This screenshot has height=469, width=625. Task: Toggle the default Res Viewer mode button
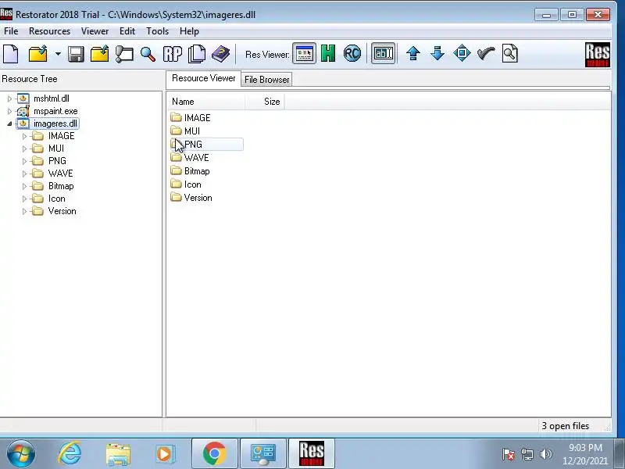[x=304, y=53]
